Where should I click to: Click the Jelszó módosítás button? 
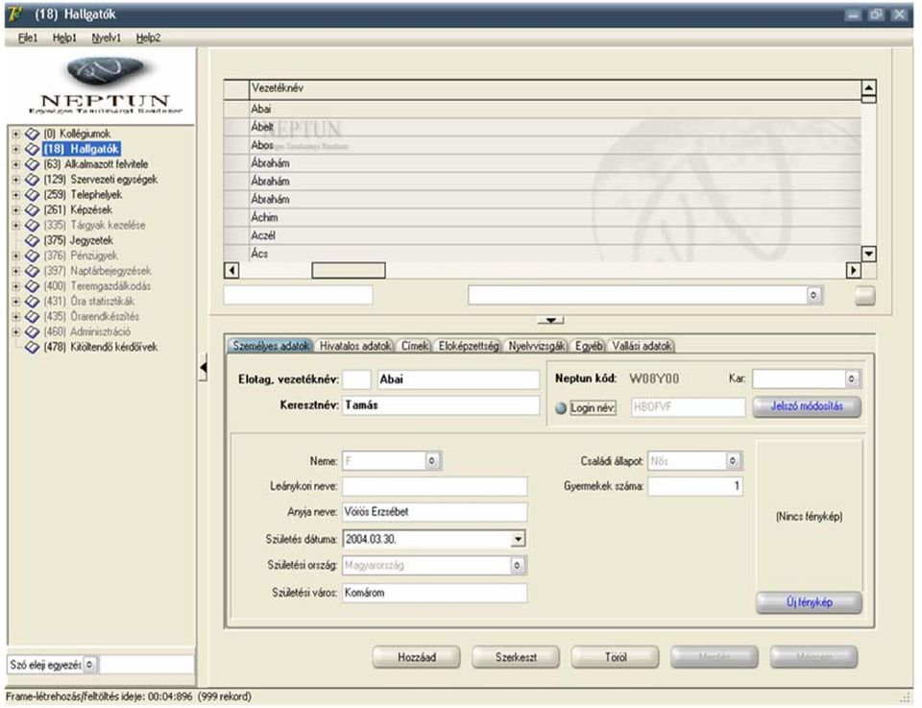click(807, 406)
